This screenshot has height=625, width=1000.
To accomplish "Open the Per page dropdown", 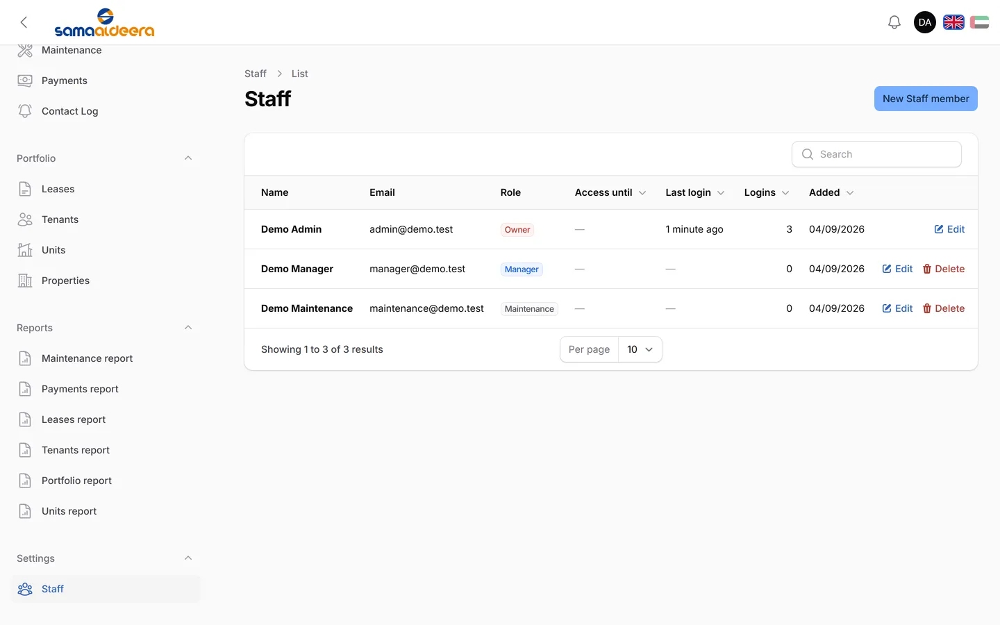I will tap(640, 349).
